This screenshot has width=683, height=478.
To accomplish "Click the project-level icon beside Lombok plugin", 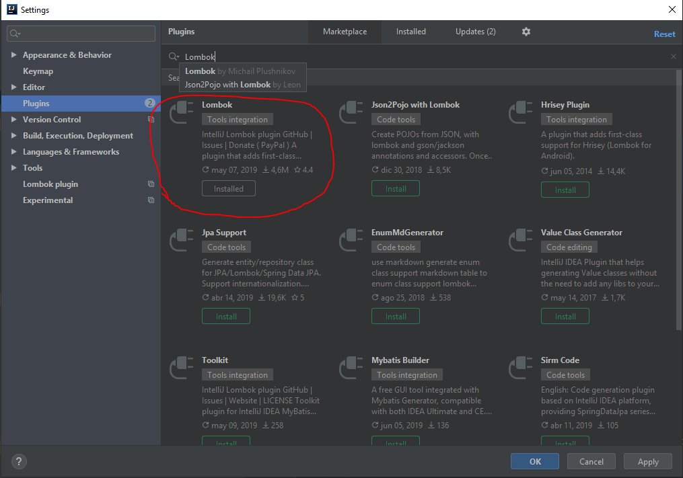I will pyautogui.click(x=151, y=184).
